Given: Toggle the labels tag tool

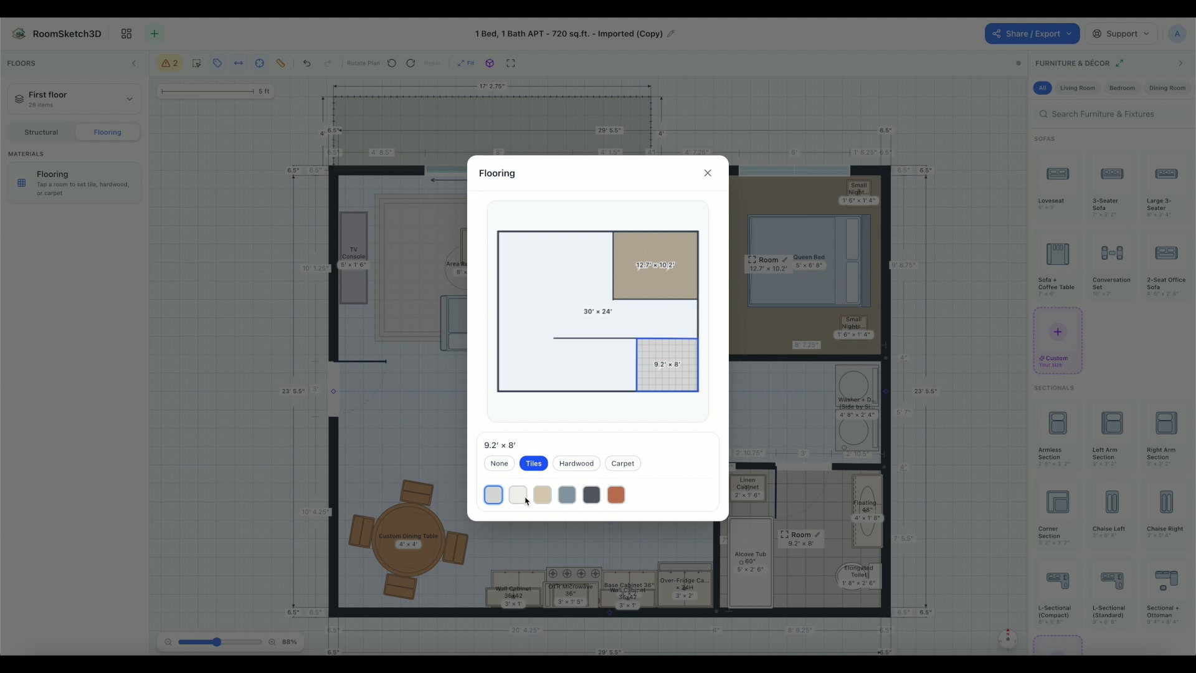Looking at the screenshot, I should tap(217, 63).
